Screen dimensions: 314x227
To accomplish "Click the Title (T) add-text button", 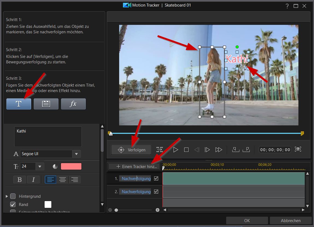I will [x=19, y=104].
